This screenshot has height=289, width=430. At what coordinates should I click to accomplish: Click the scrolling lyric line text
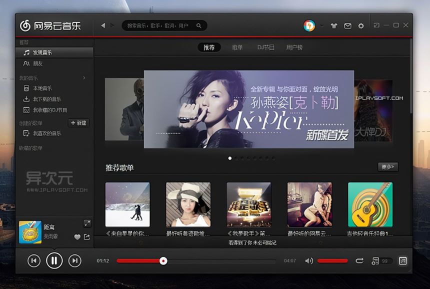pos(252,242)
